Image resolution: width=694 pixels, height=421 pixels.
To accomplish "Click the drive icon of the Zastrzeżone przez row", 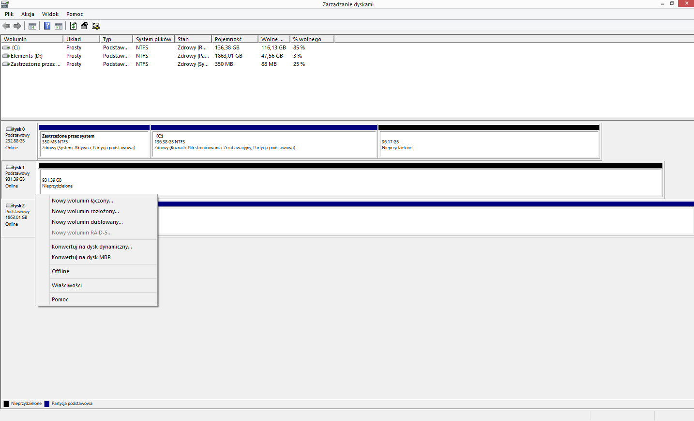I will click(x=6, y=64).
